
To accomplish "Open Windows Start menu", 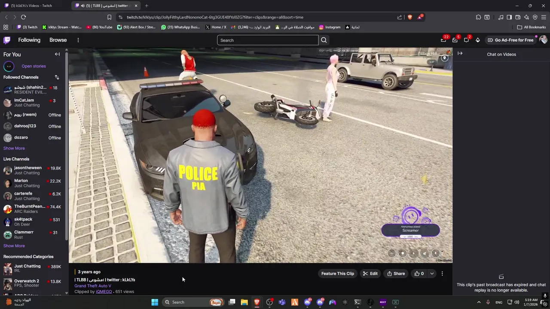I will (155, 302).
